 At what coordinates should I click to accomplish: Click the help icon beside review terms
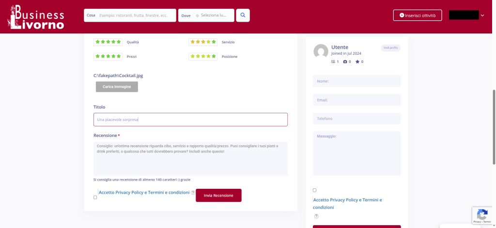193,192
